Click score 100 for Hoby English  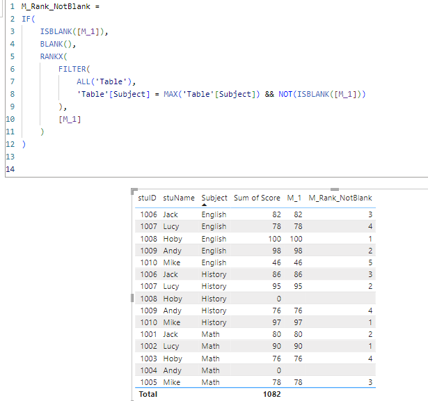[x=274, y=239]
